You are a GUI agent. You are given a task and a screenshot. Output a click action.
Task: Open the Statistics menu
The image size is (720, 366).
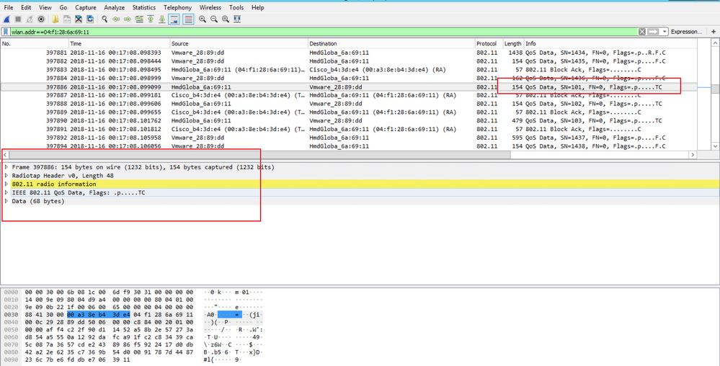coord(143,7)
